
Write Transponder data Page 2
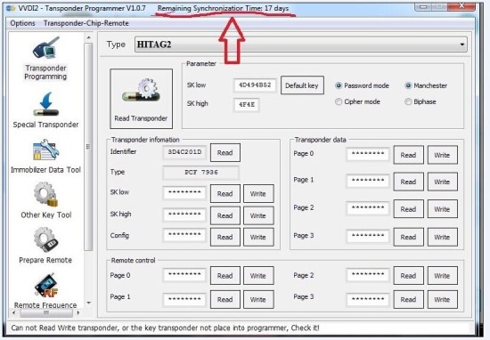442,209
